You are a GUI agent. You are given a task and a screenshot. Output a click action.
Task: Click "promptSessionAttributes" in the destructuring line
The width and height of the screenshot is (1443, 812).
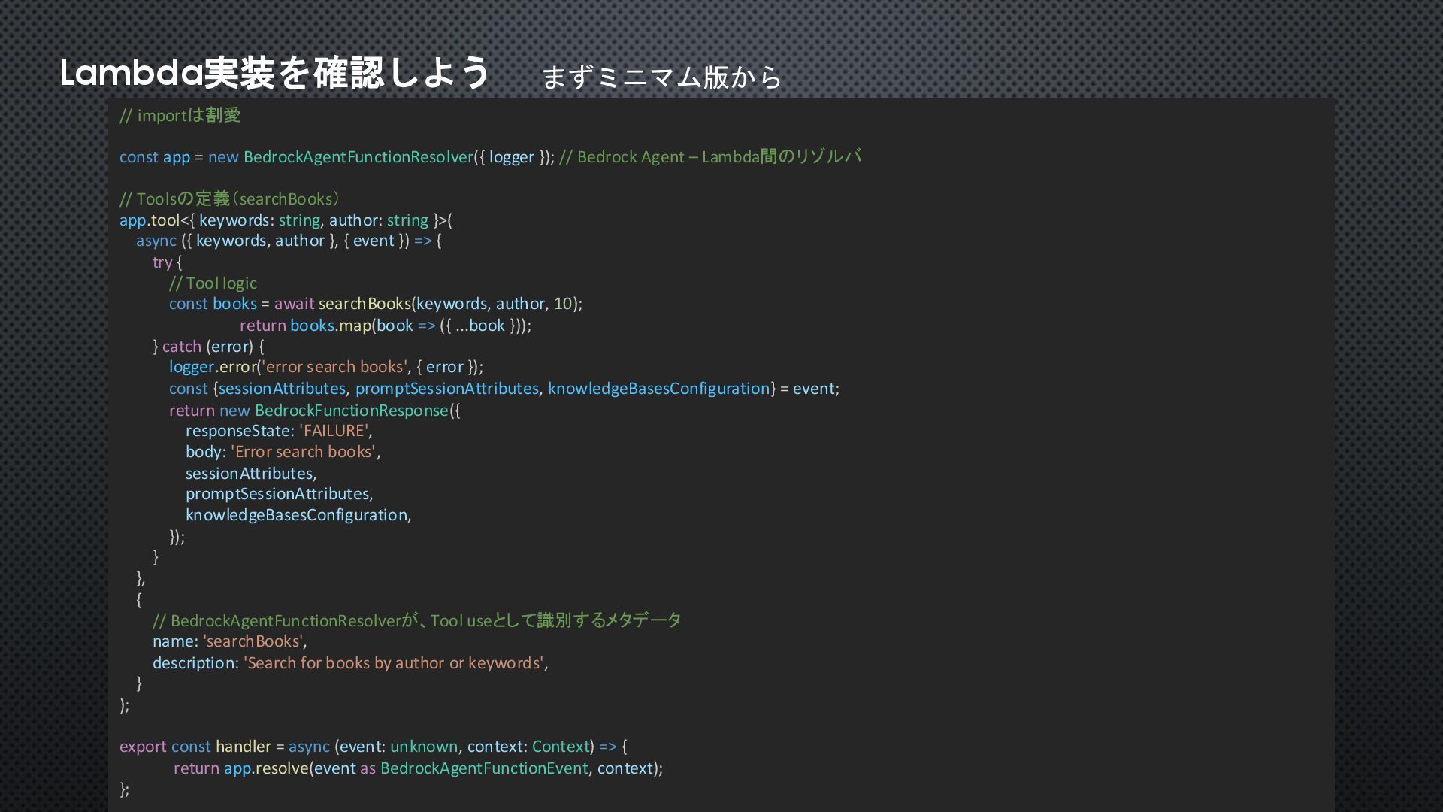tap(447, 389)
